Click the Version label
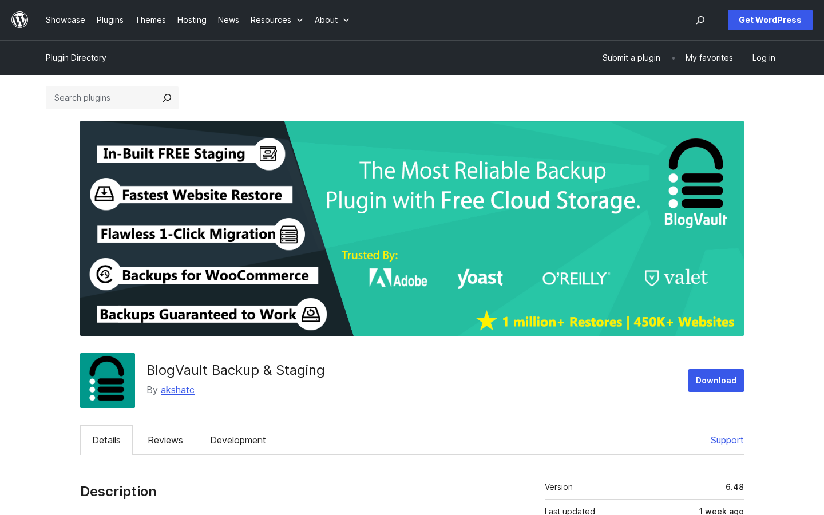Screen dimensions: 824x515 click(558, 487)
